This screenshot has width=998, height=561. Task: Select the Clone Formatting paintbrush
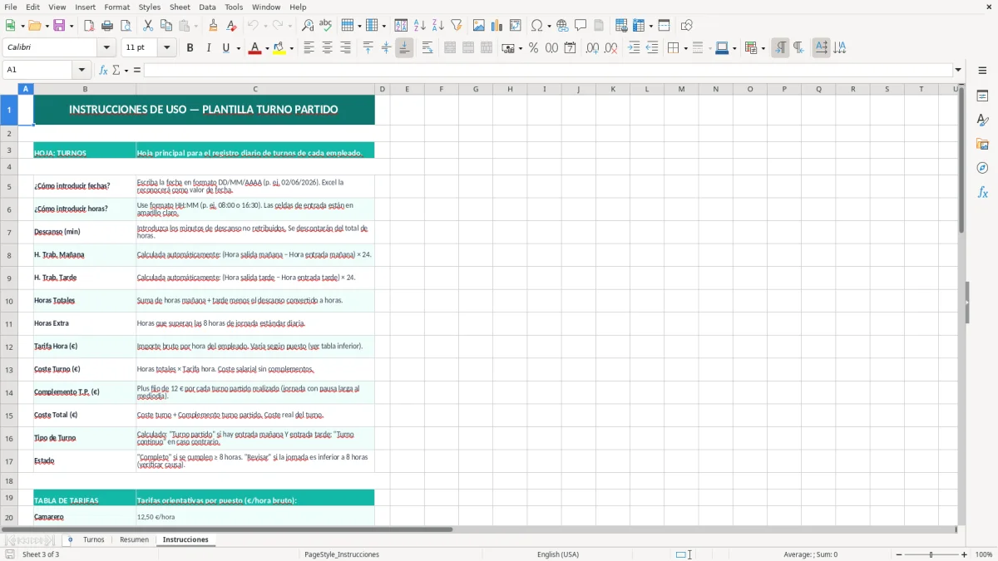pos(213,26)
